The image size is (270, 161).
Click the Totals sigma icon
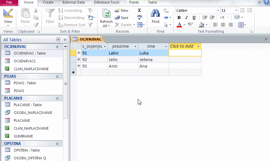click(x=140, y=10)
